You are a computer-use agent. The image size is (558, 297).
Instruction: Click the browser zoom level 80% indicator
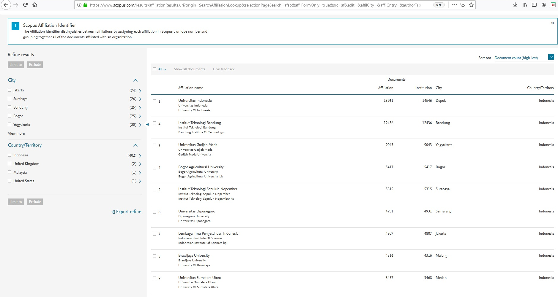[x=439, y=5]
